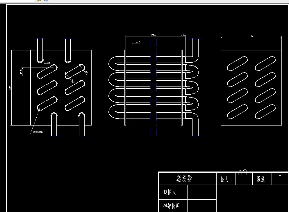Select the vertical 120 height dimension
The width and height of the screenshot is (289, 212).
coord(10,88)
